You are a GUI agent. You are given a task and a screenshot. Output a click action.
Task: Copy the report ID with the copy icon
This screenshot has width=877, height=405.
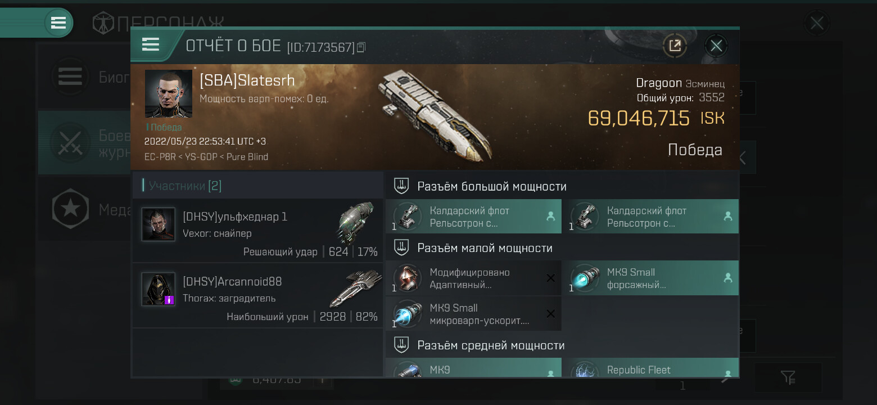pyautogui.click(x=361, y=47)
